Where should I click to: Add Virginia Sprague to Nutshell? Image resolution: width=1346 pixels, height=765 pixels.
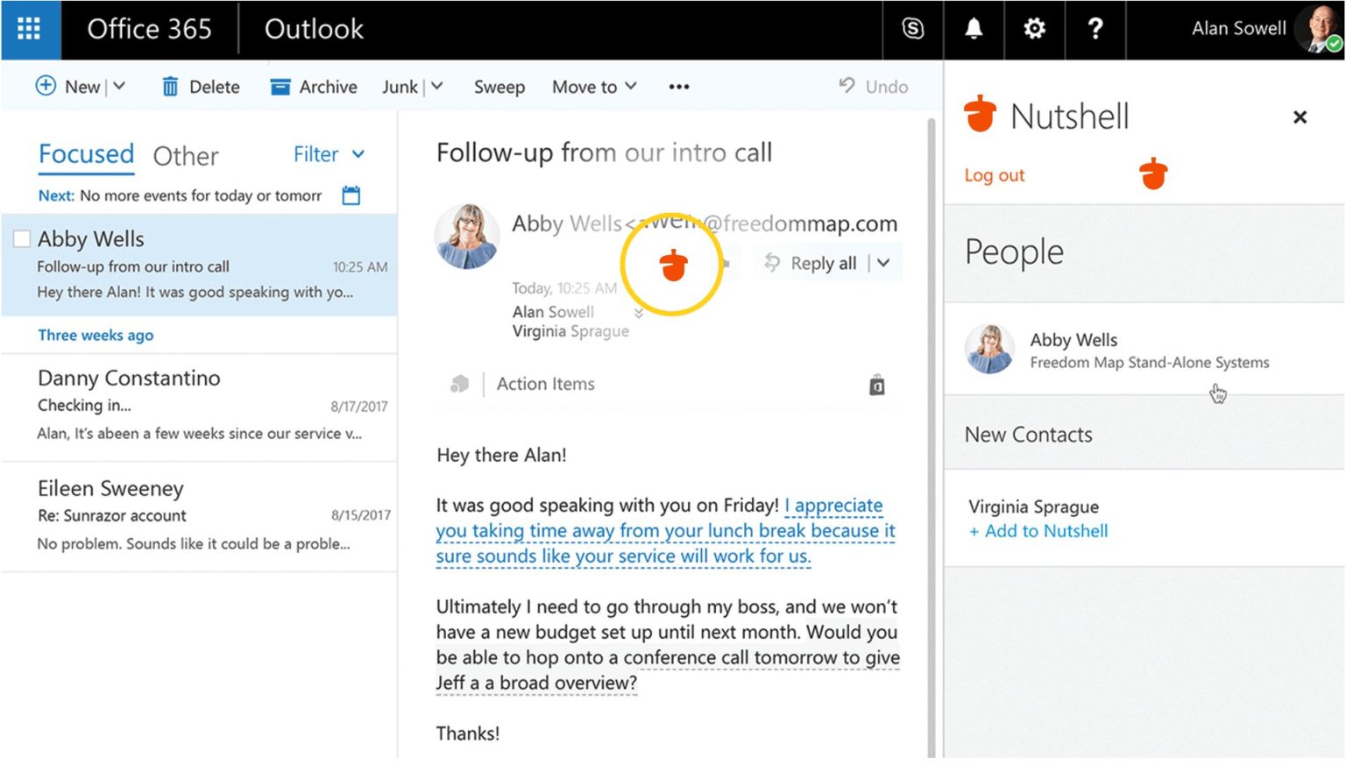(x=1038, y=531)
